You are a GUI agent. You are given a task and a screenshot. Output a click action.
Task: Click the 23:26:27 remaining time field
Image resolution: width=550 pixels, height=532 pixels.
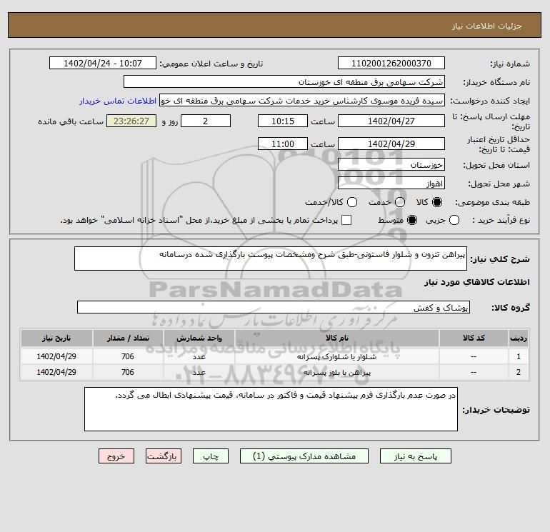131,121
